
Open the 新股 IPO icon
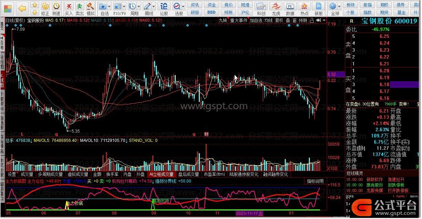pos(318,8)
